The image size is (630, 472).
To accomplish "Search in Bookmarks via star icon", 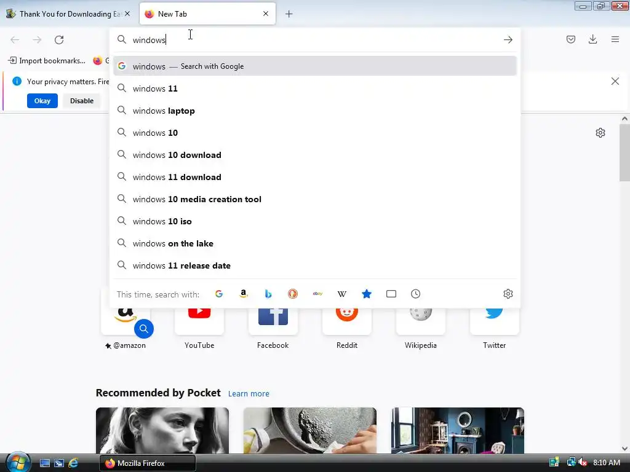I will [x=367, y=294].
